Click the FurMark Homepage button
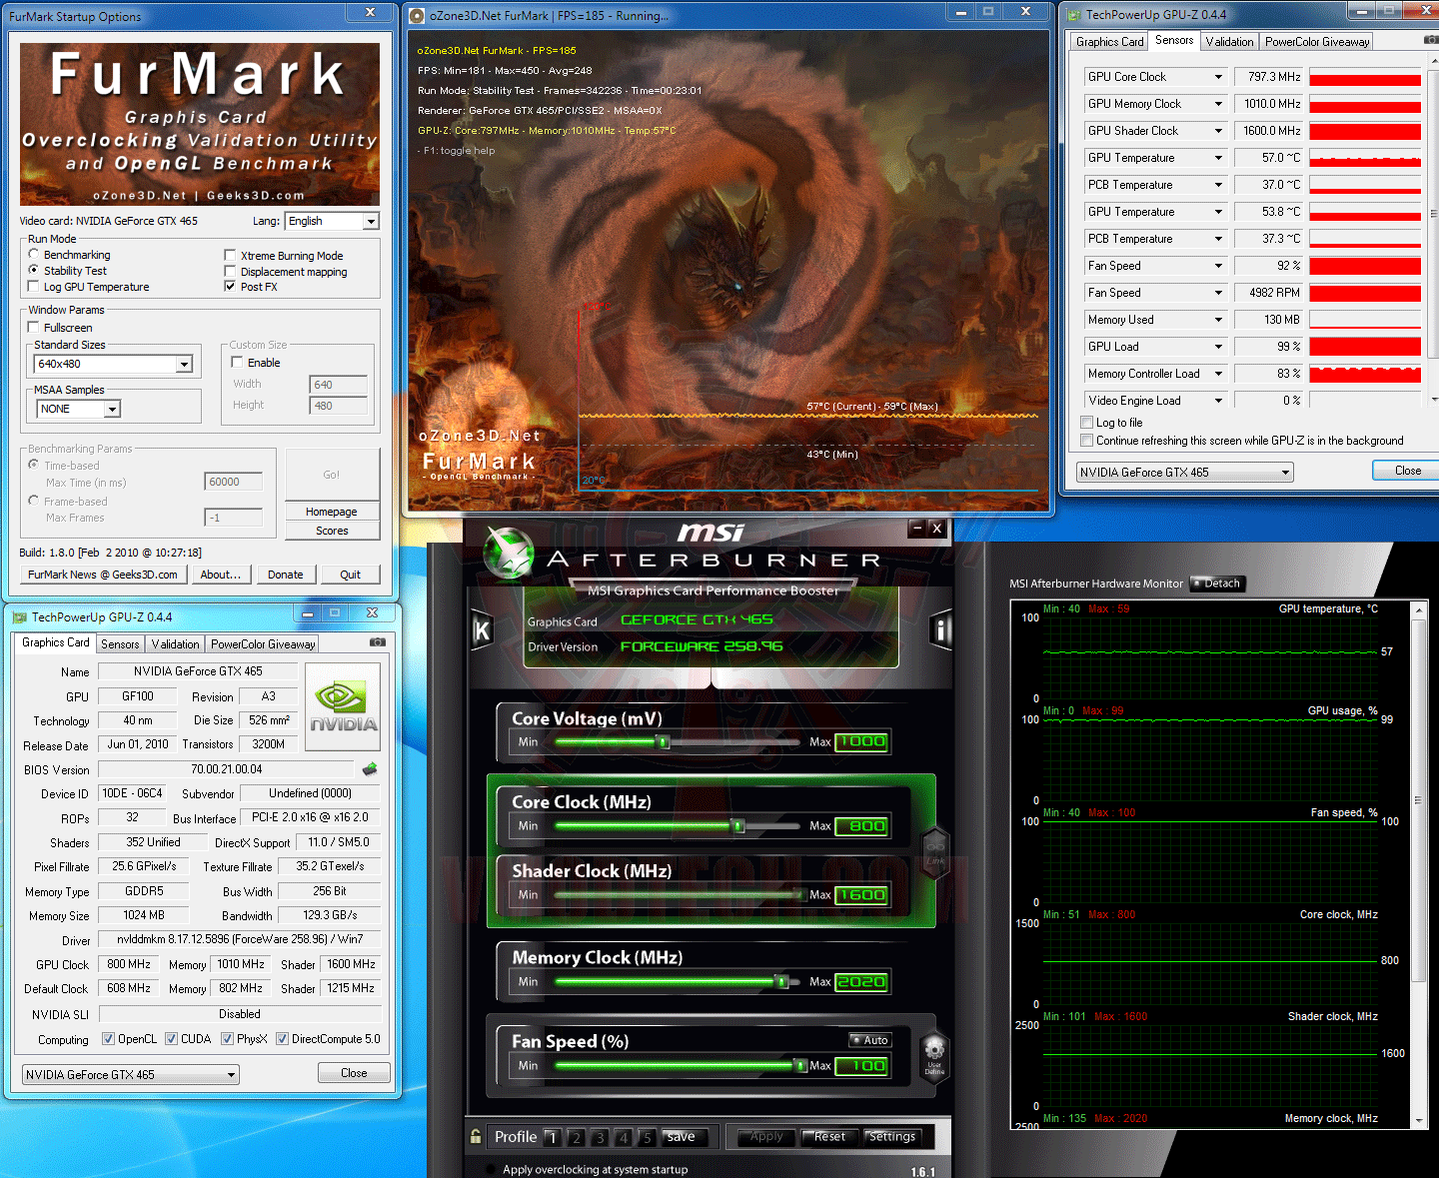 [x=332, y=512]
